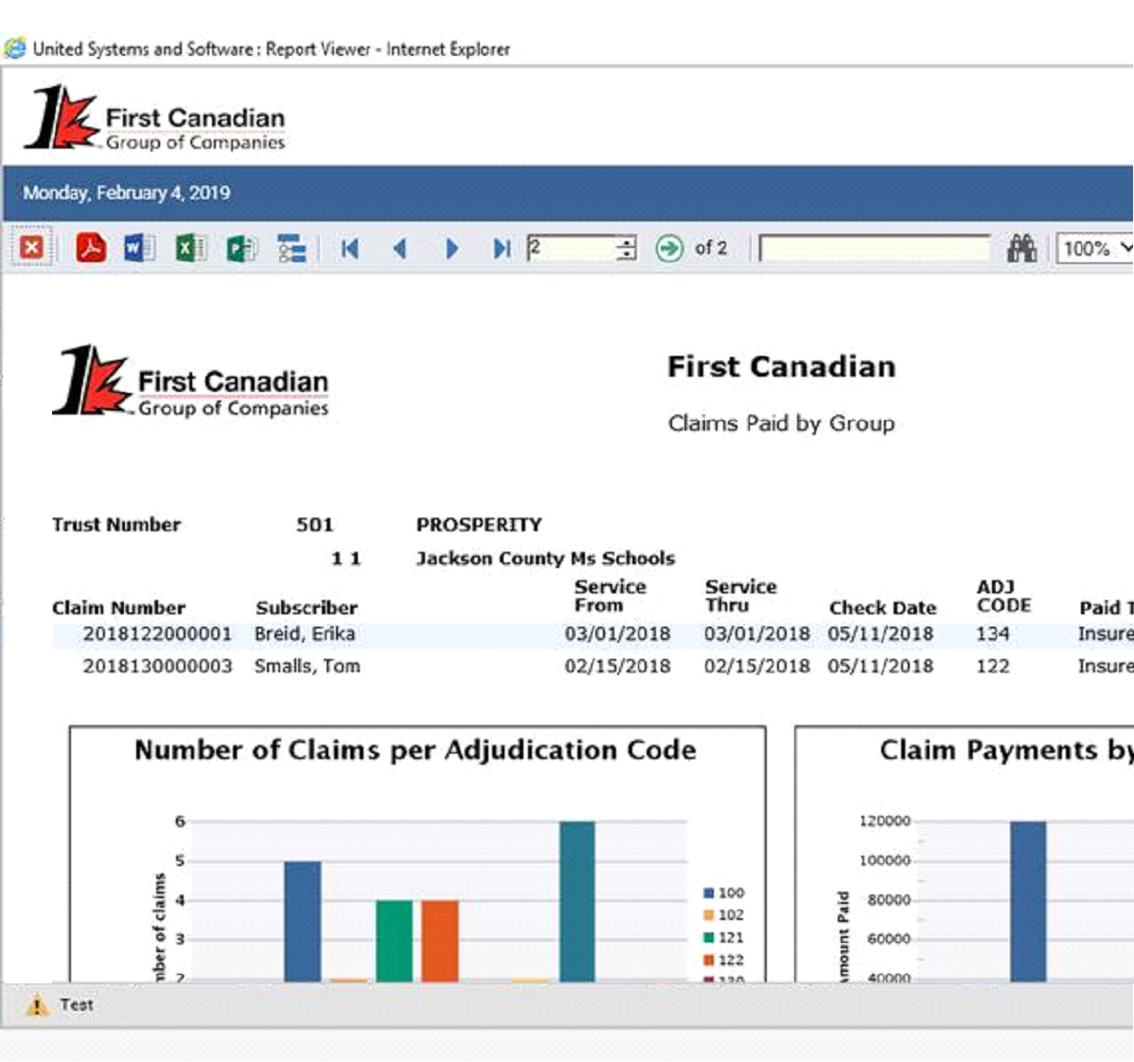Click Service From date 03/01/2018
This screenshot has width=1134, height=1062.
(x=617, y=634)
